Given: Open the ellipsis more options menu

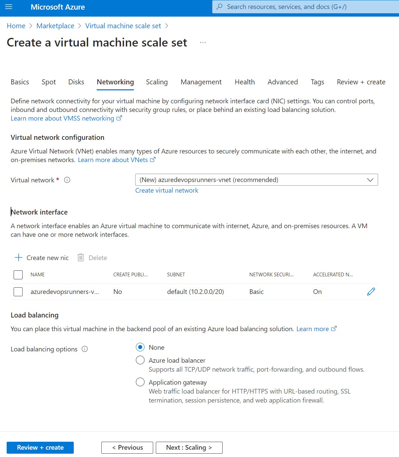Looking at the screenshot, I should pos(203,43).
